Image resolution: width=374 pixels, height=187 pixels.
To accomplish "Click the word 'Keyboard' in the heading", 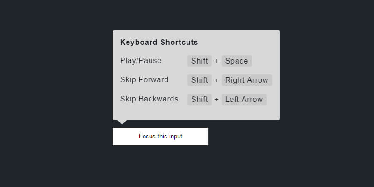I will click(x=139, y=43).
